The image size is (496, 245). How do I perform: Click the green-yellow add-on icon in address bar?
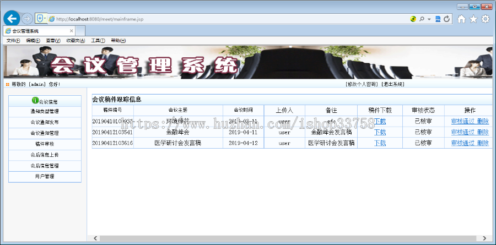point(413,19)
